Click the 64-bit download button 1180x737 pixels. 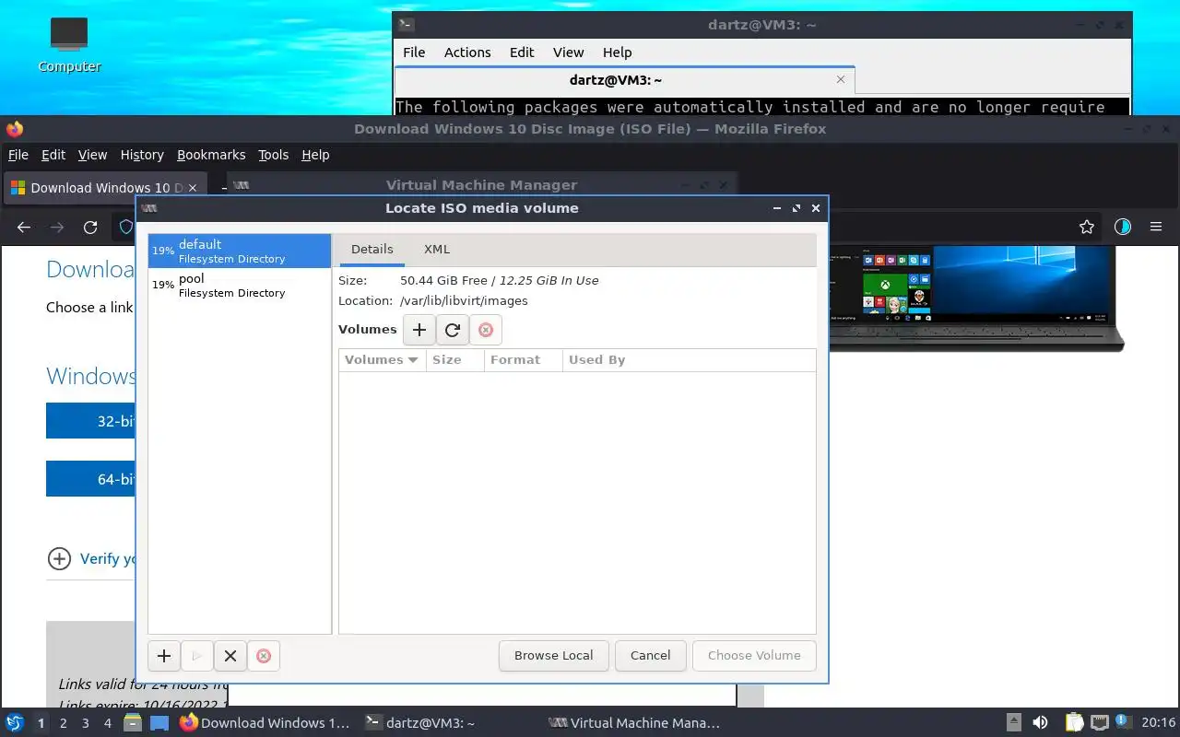(x=91, y=479)
